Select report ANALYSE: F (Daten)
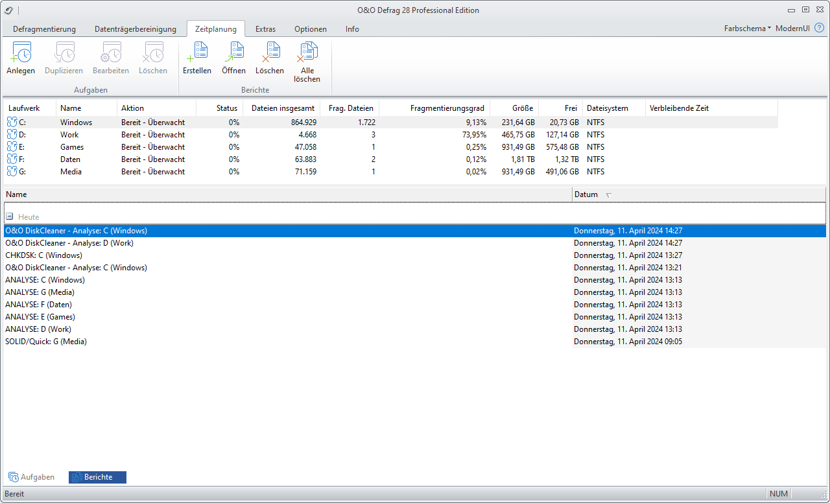Viewport: 830px width, 503px height. pos(415,305)
